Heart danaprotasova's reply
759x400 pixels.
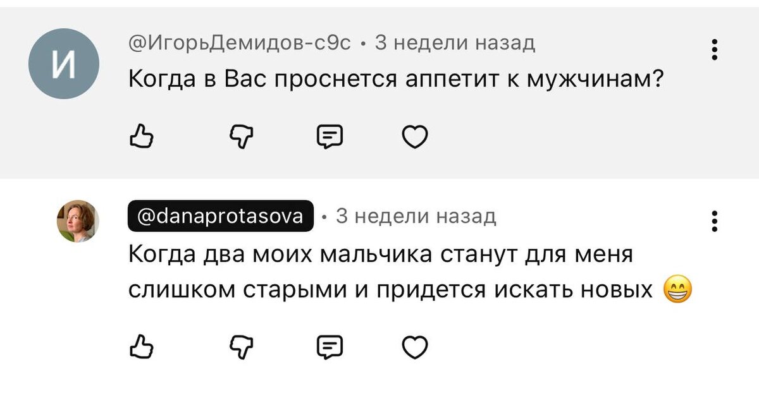pyautogui.click(x=416, y=346)
